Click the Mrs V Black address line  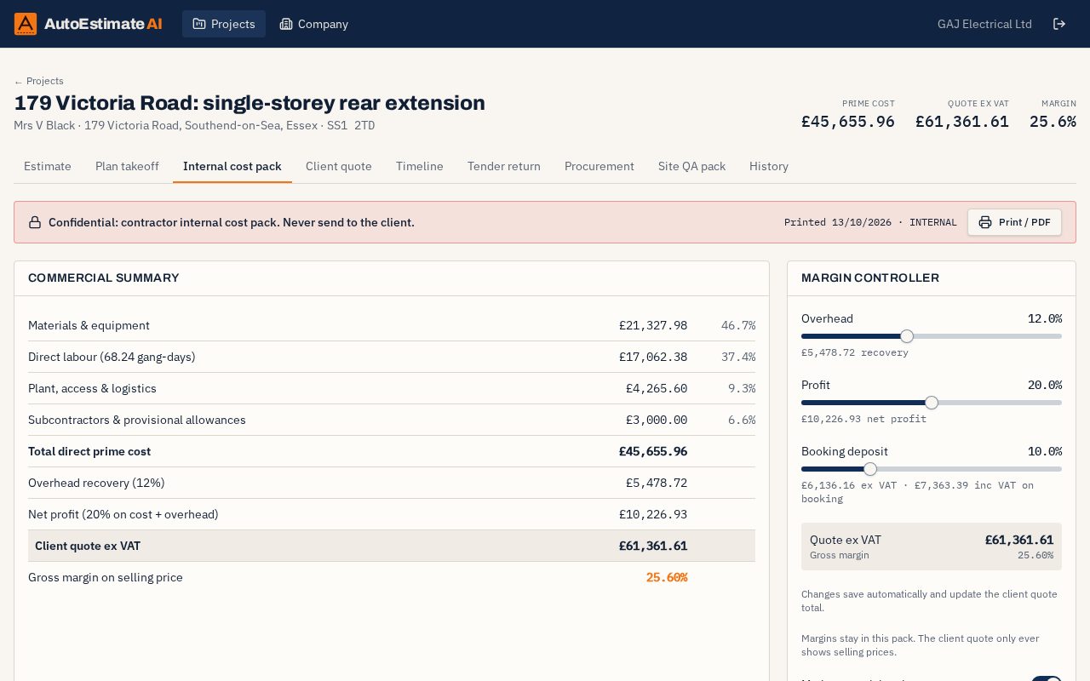(194, 125)
